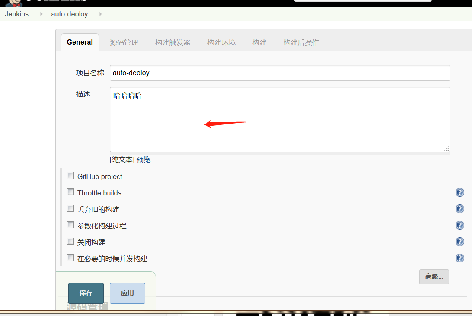Expand the breadcrumb arrow after Jenkins
The width and height of the screenshot is (472, 316).
coord(41,14)
